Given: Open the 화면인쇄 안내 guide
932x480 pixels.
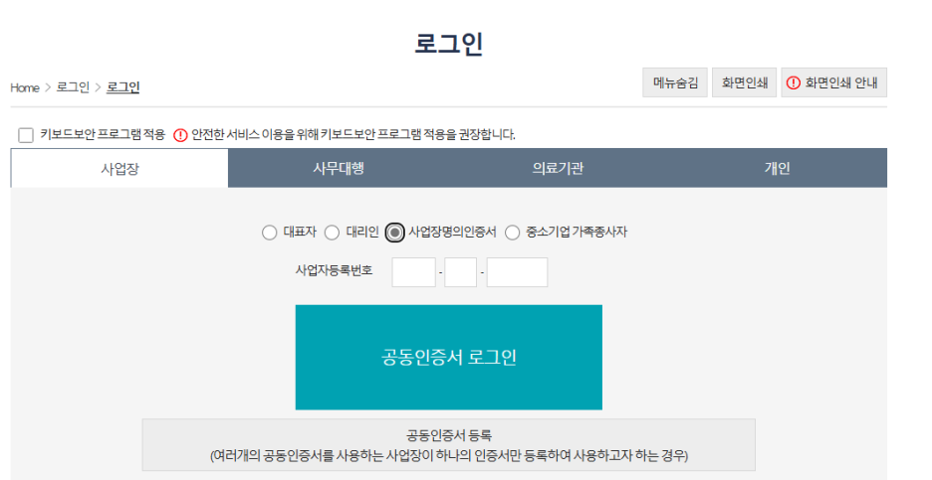Looking at the screenshot, I should coord(834,82).
